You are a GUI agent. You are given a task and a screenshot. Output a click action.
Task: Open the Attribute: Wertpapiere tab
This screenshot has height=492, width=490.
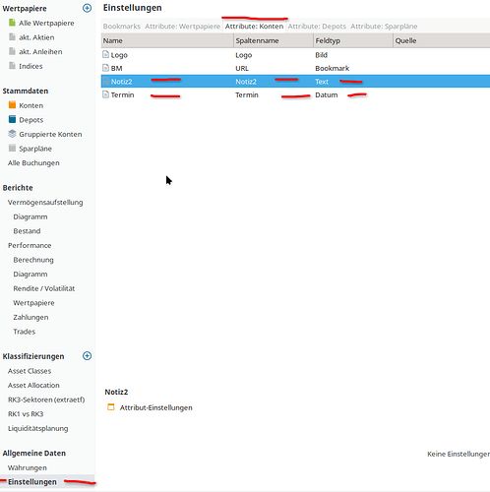click(182, 27)
